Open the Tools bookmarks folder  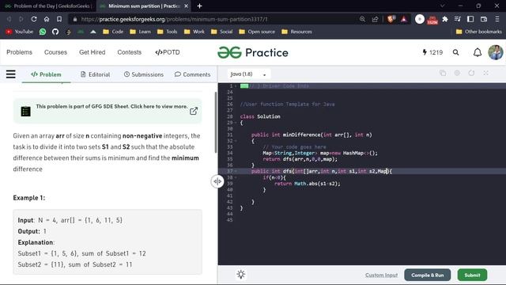coord(167,32)
